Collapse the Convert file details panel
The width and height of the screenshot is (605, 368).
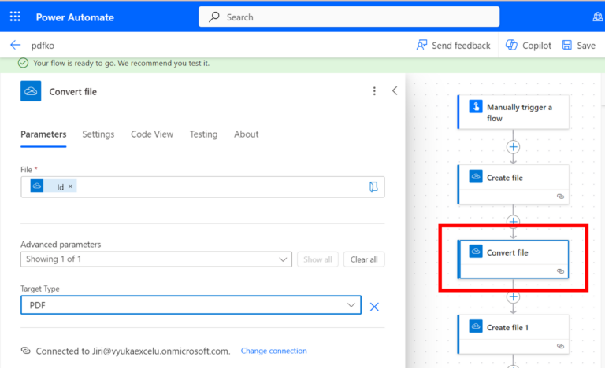[395, 91]
